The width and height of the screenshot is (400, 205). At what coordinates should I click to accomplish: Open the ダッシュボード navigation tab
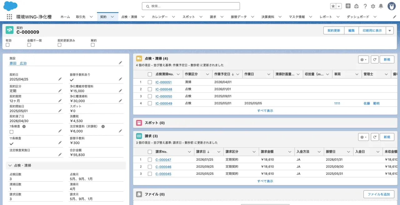point(358,17)
